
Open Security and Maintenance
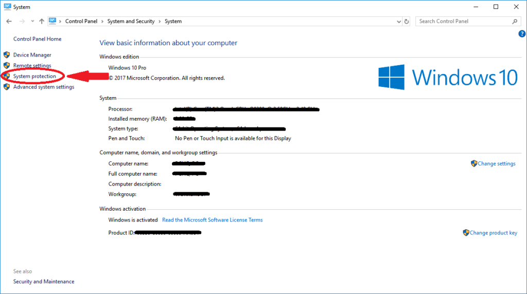[44, 282]
